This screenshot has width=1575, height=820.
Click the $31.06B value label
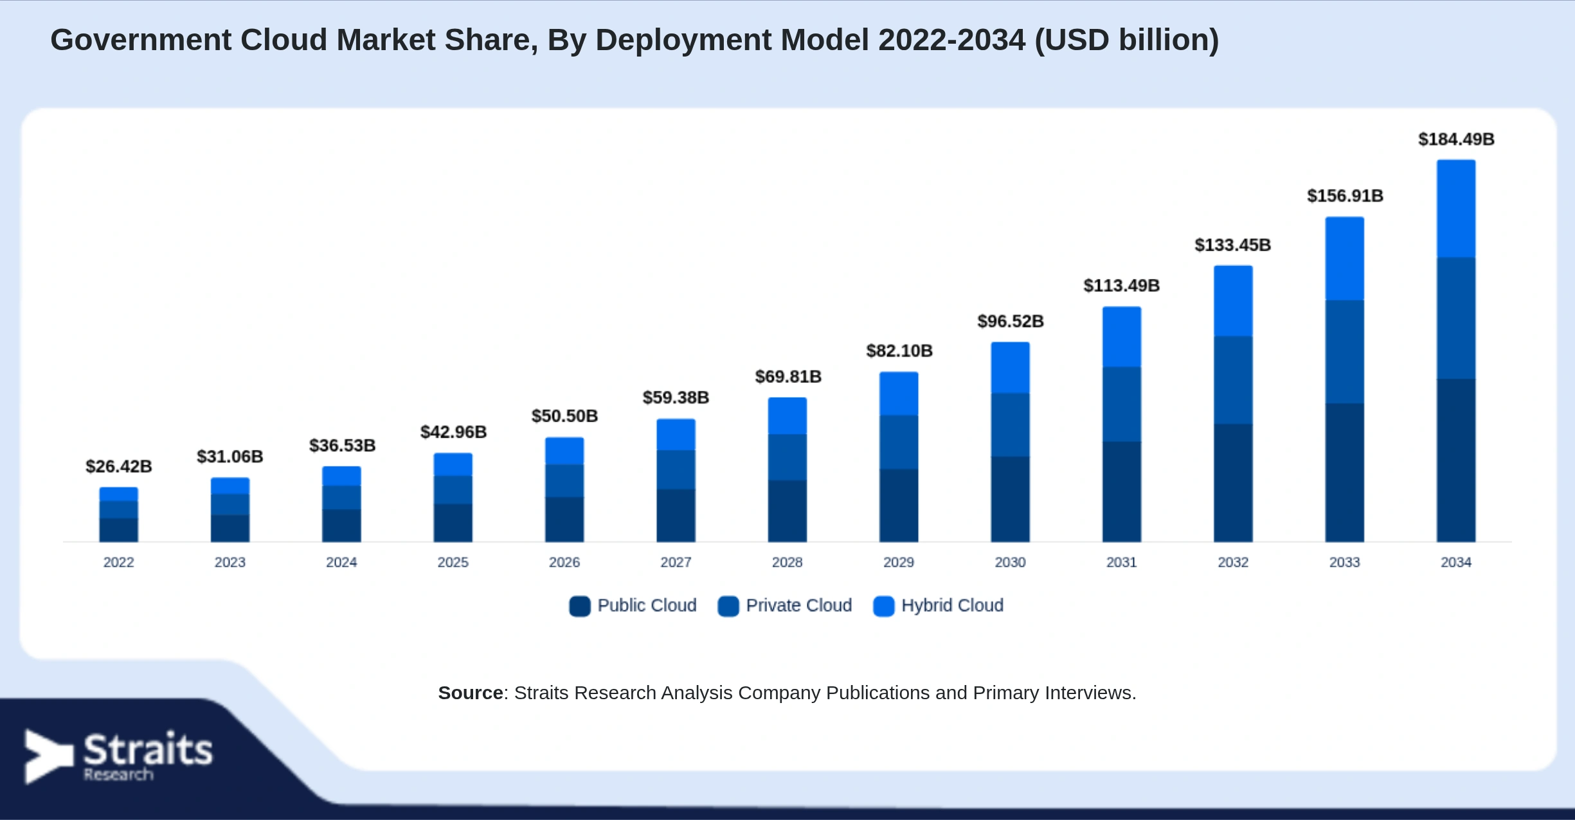point(230,457)
